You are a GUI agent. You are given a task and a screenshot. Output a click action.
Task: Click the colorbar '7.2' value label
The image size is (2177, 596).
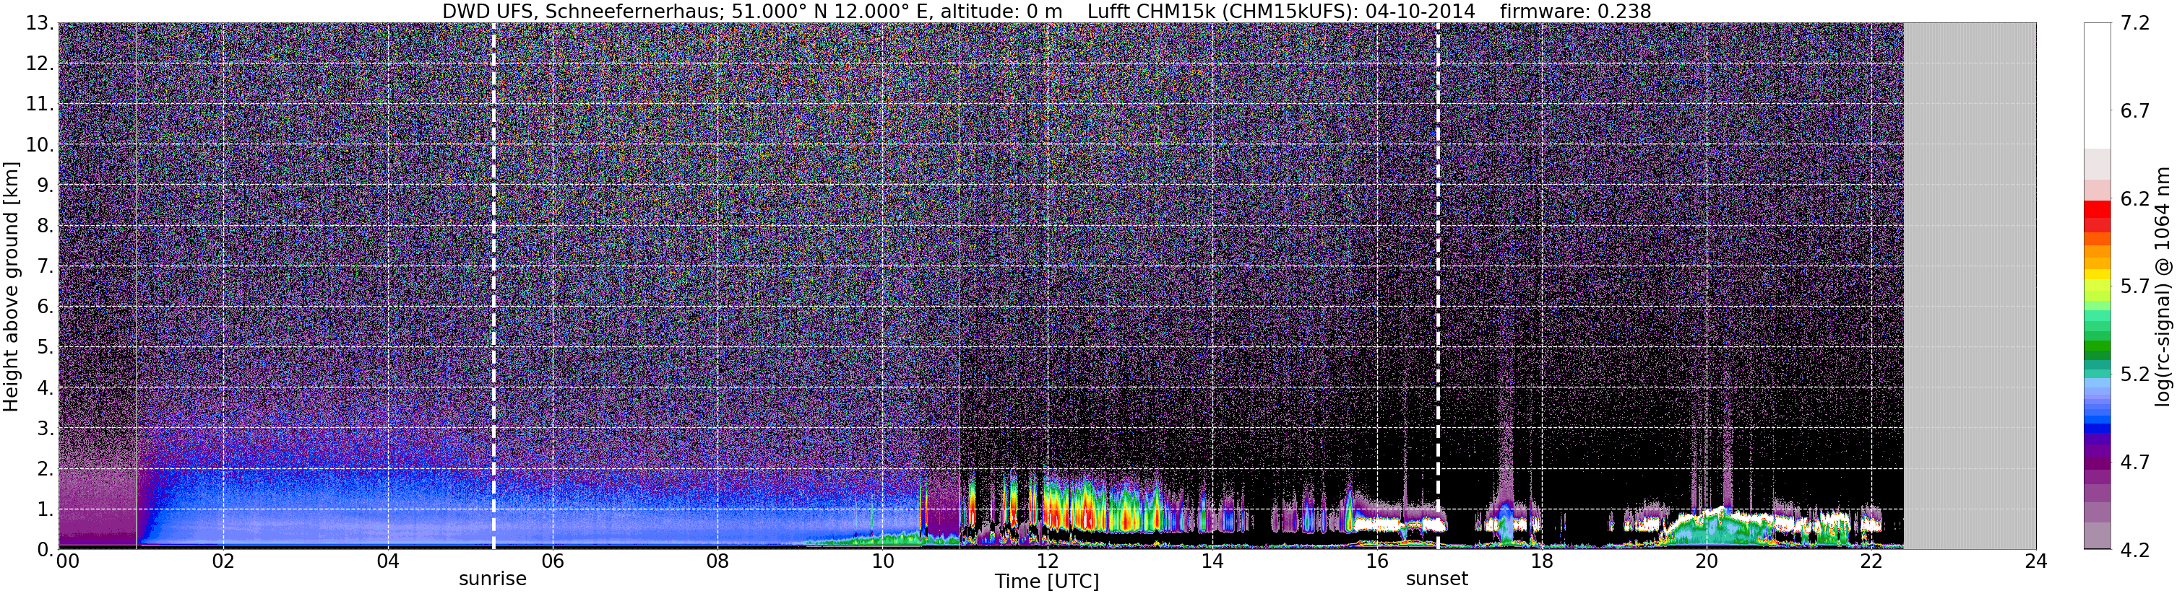[x=2135, y=23]
